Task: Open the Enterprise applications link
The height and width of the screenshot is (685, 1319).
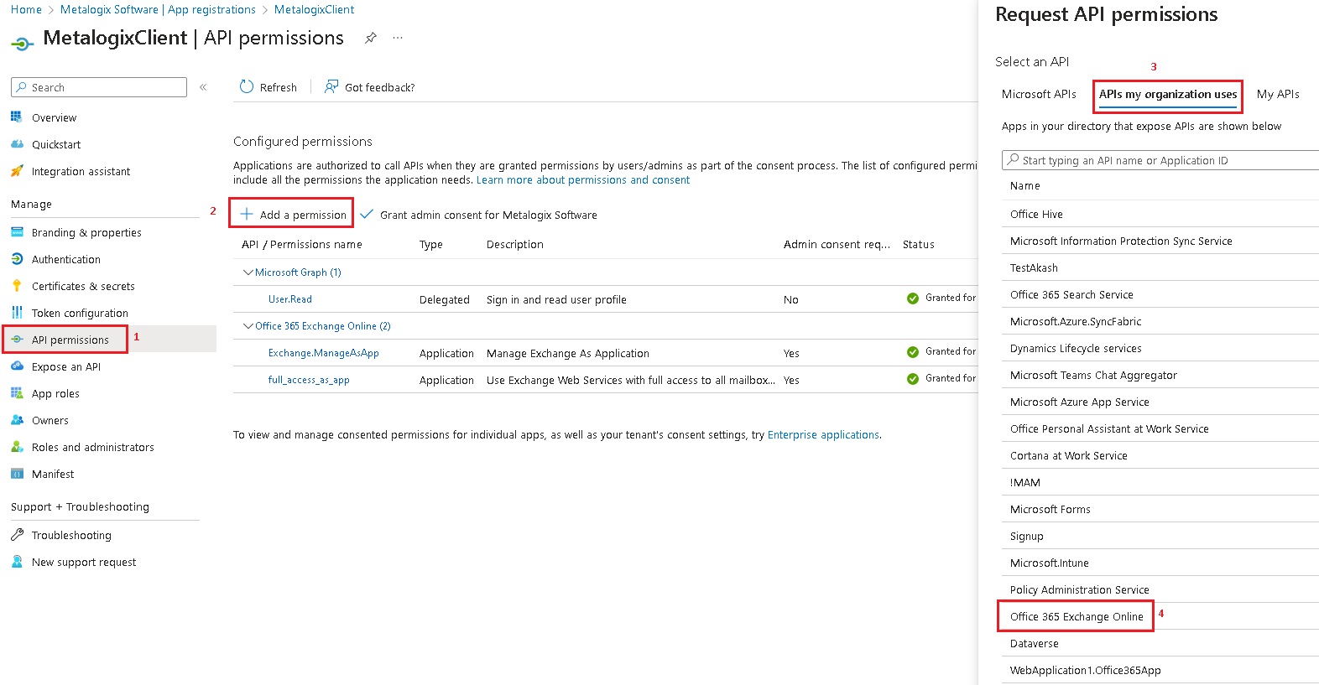Action: click(x=823, y=435)
